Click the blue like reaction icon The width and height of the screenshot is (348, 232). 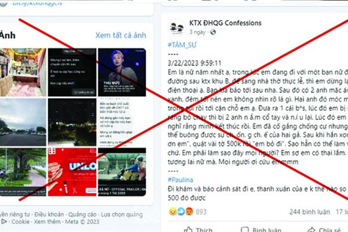[181, 212]
